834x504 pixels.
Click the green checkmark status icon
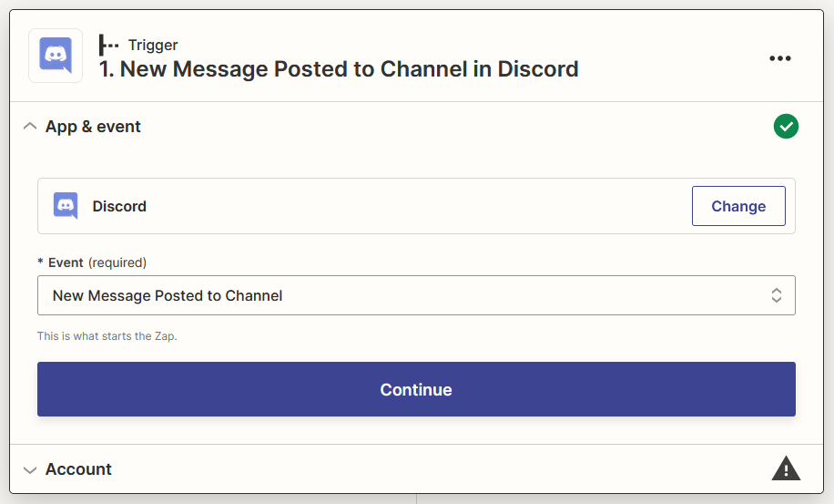point(786,127)
